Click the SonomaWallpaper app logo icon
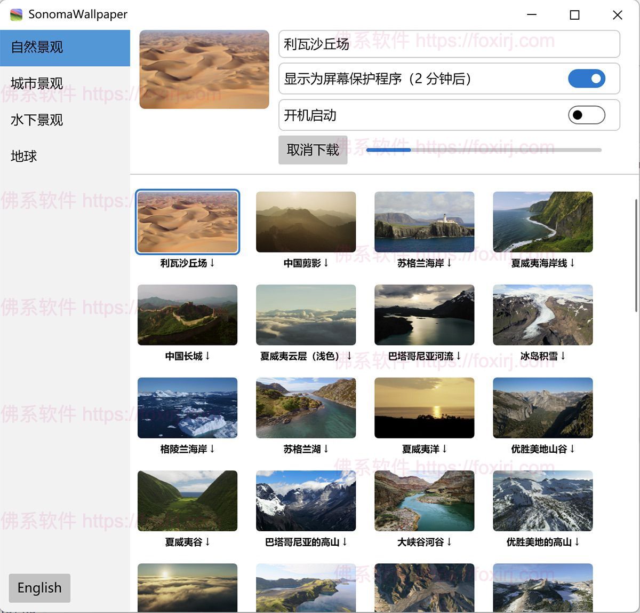640x613 pixels. [15, 14]
